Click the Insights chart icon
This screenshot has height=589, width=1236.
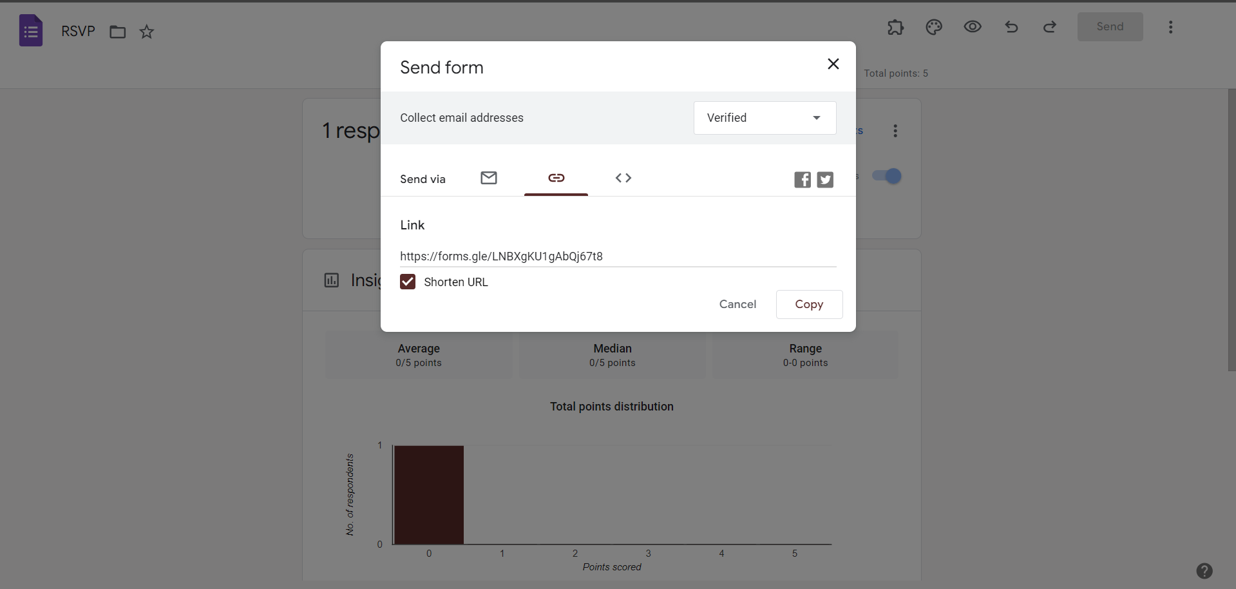(x=332, y=280)
